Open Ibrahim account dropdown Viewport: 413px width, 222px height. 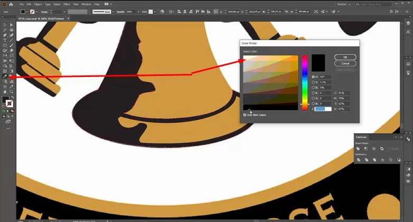pyautogui.click(x=344, y=4)
